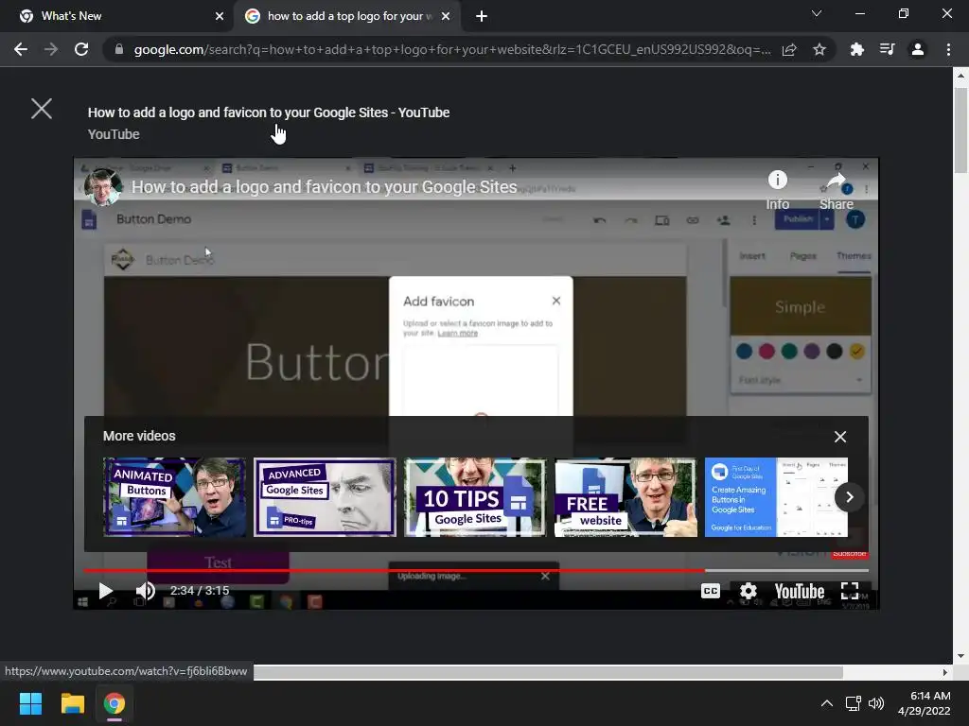Open the Free website video thumbnail
This screenshot has height=726, width=969.
(x=626, y=497)
